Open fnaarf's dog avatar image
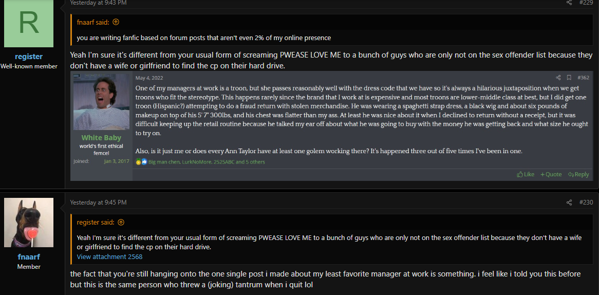Screen dimensions: 599x295 (29, 223)
